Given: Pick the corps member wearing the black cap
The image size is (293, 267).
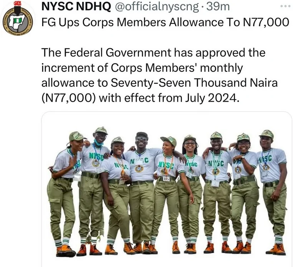Looking at the screenshot, I should [142, 190].
